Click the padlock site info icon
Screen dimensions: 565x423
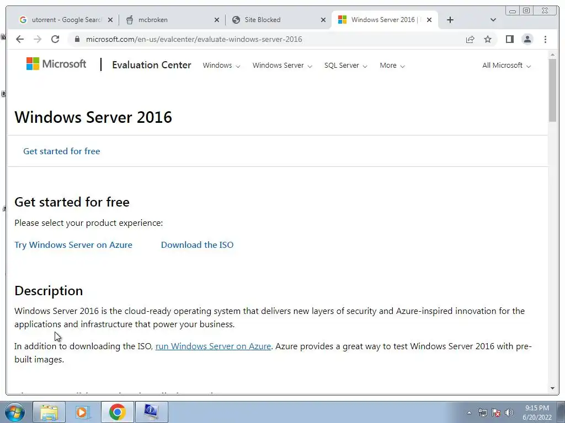click(x=77, y=39)
